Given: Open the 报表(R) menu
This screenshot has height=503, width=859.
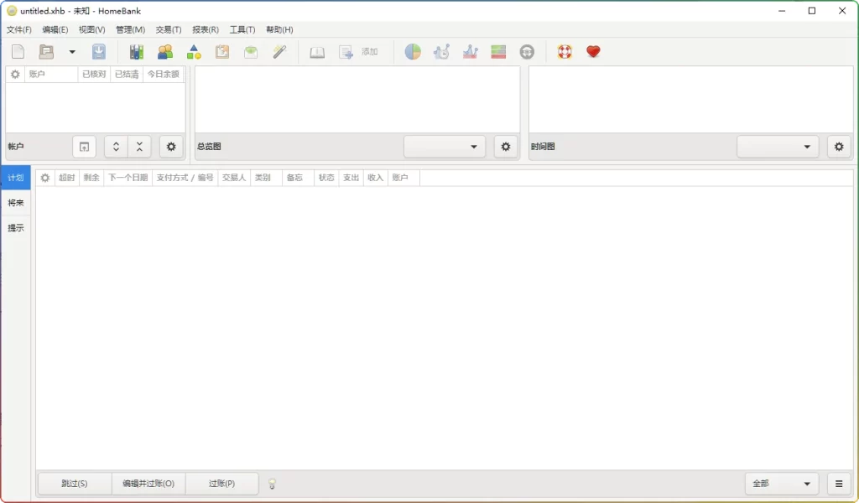Looking at the screenshot, I should [206, 29].
